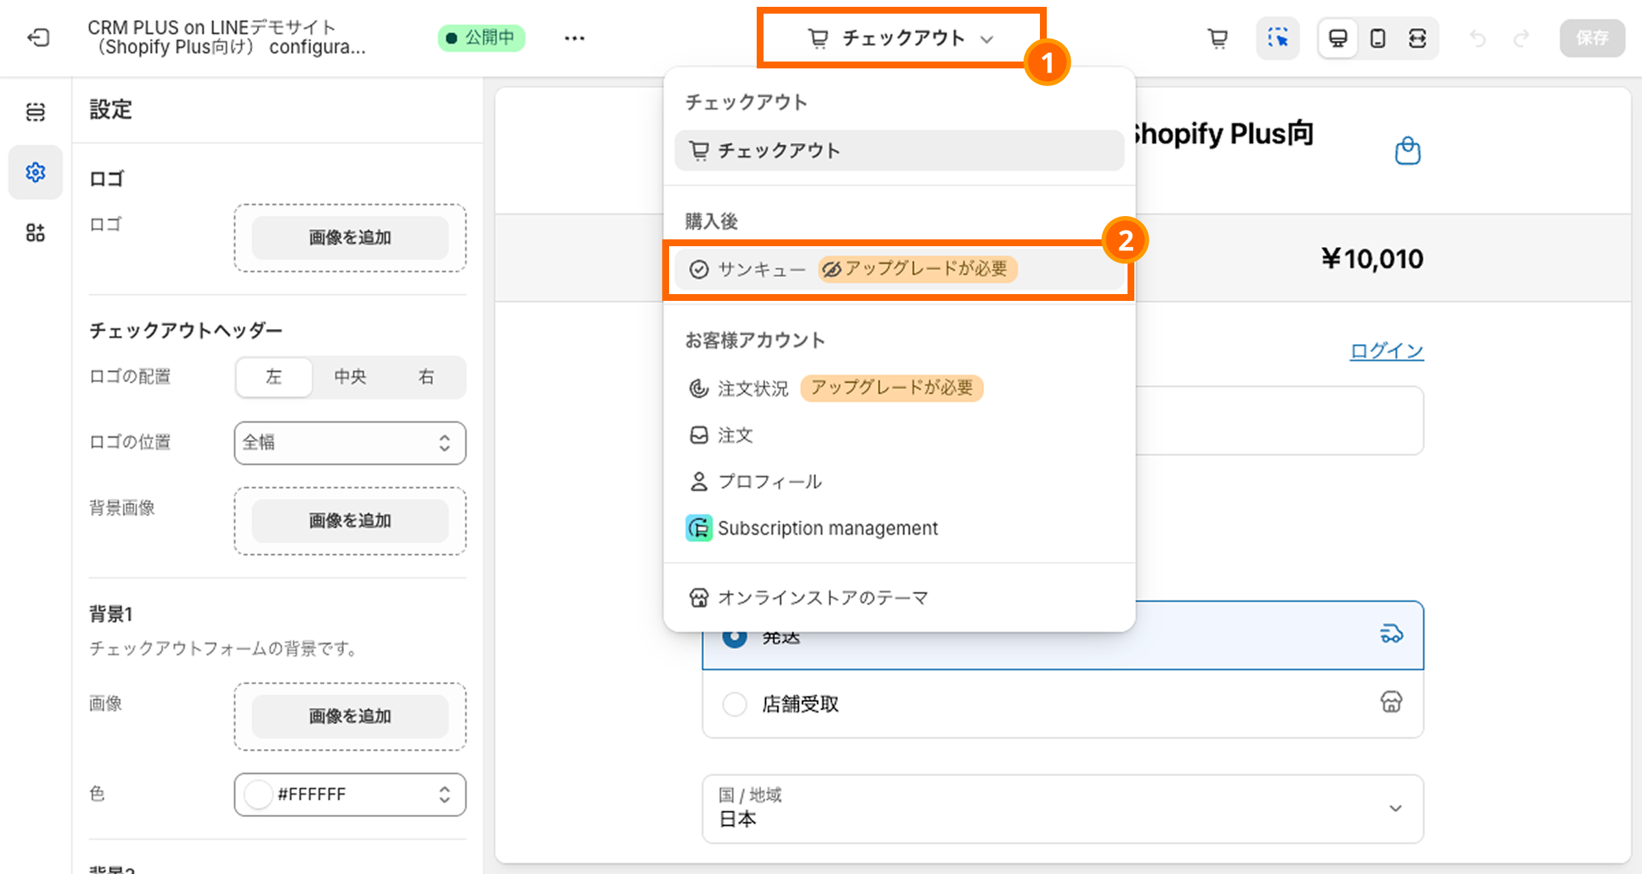1642x874 pixels.
Task: Select サンキュー page in the menu
Action: [x=899, y=269]
